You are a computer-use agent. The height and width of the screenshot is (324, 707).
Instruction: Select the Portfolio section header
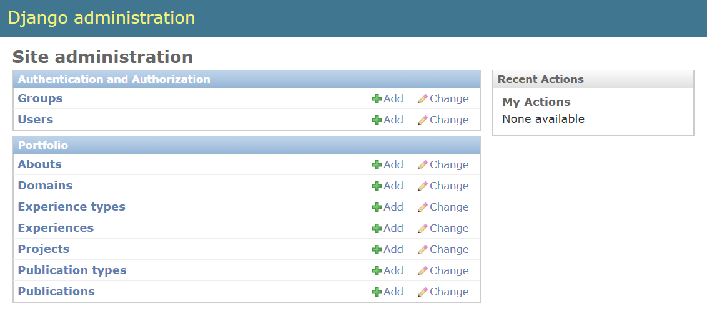tap(43, 145)
